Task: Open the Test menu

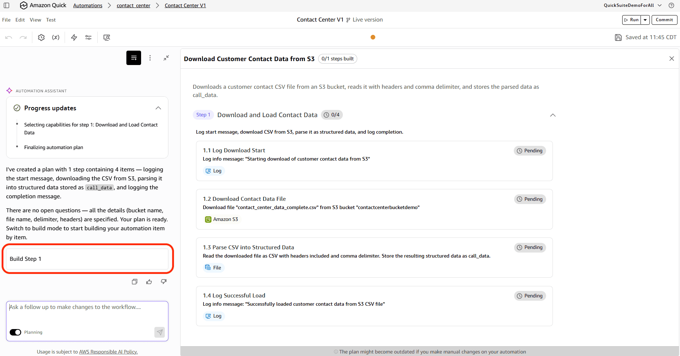Action: [51, 20]
